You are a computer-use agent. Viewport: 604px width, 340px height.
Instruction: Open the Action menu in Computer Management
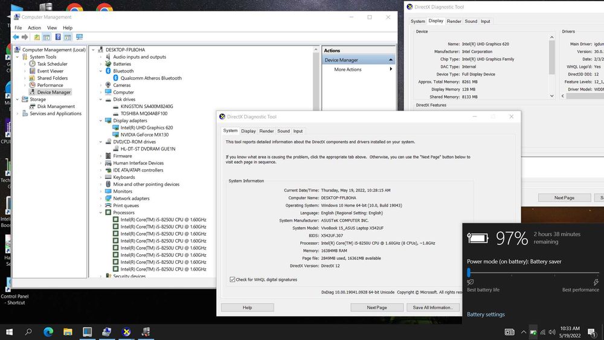(x=34, y=28)
